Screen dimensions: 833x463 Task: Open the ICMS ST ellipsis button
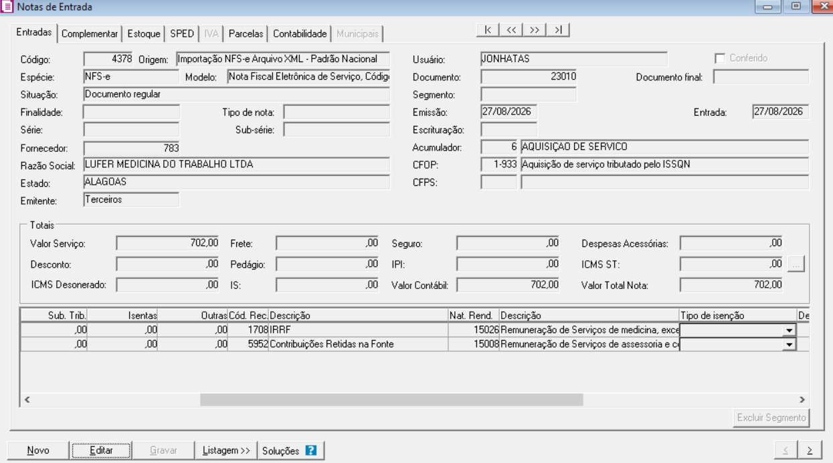(x=796, y=264)
